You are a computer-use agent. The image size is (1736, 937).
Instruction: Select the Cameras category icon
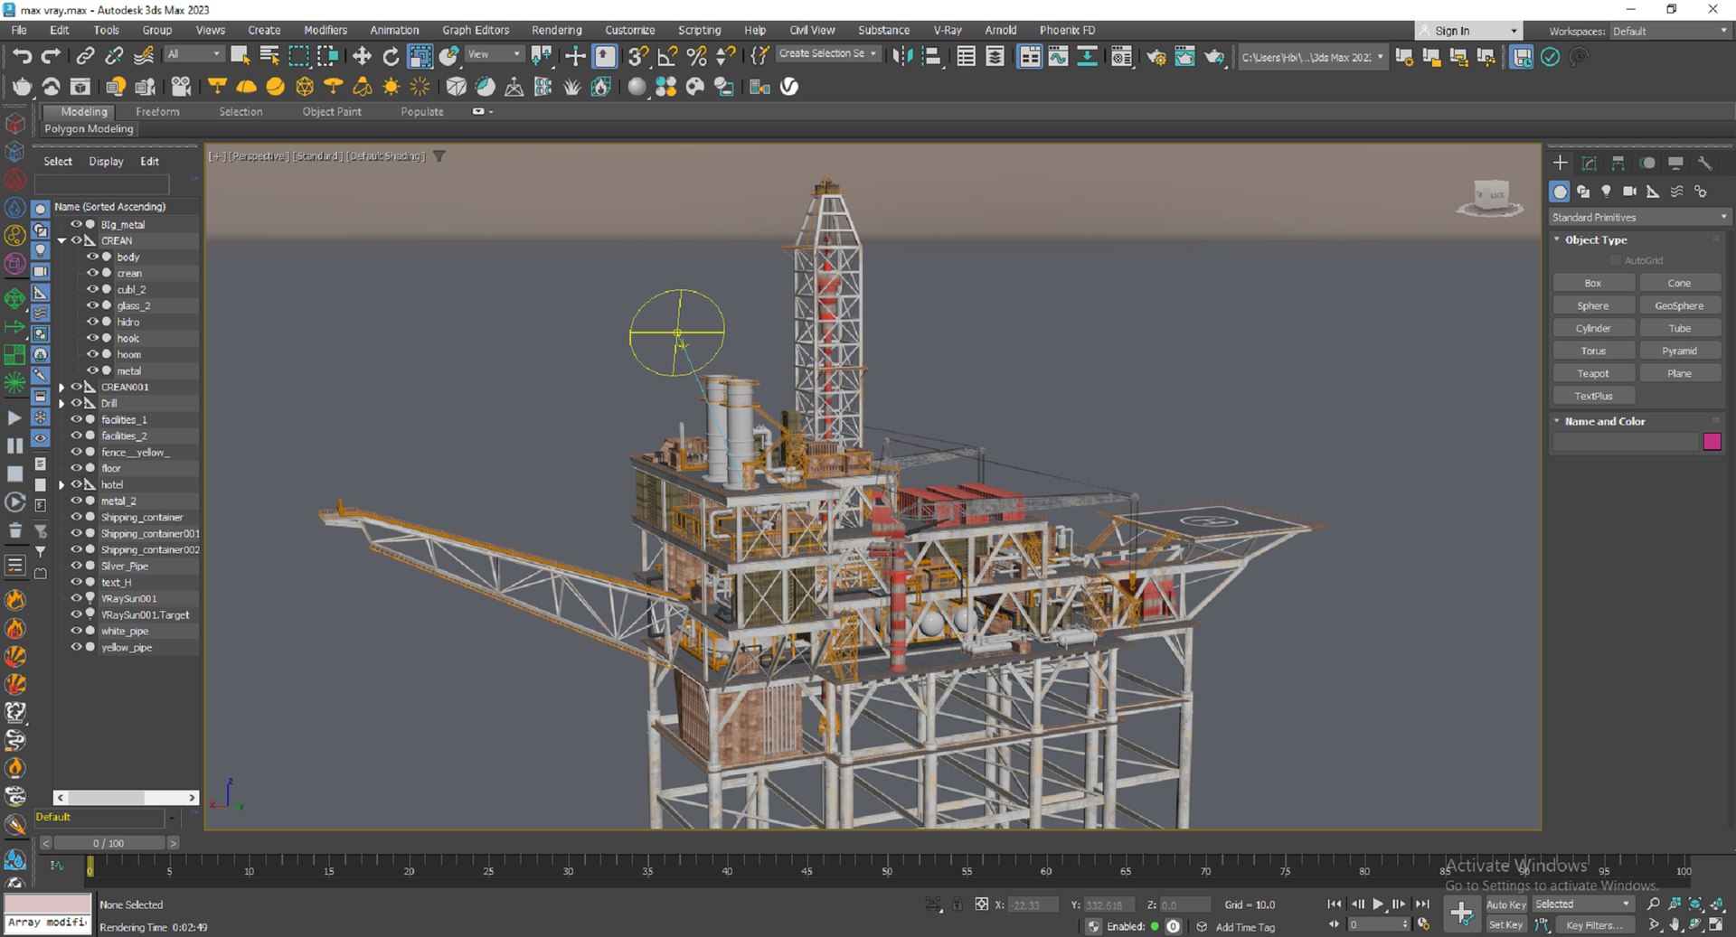(1629, 192)
